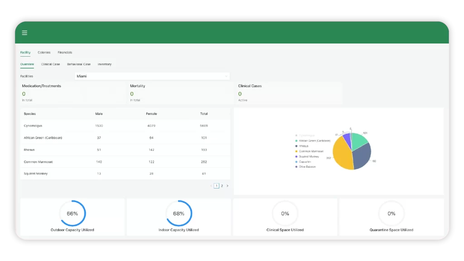Click the Outdoor Capacity Utilized 66% gauge
Screen dimensions: 464x261
tap(72, 213)
